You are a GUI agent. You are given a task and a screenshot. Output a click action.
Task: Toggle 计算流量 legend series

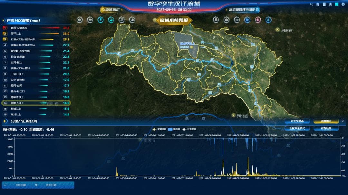(x=189, y=129)
